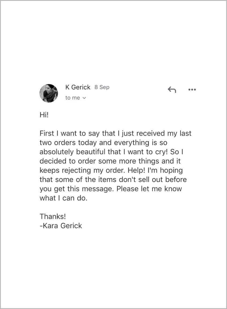This screenshot has width=227, height=309.
Task: Click the line "two orders today and everything"
Action: pos(103,143)
